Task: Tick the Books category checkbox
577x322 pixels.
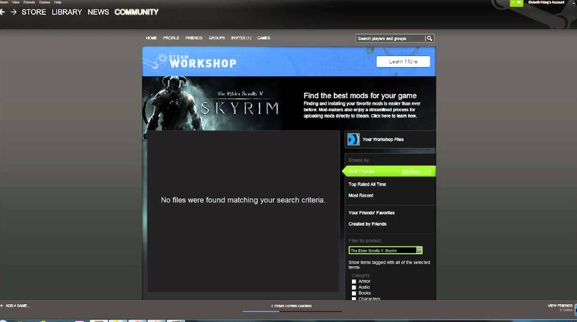Action: coord(354,293)
